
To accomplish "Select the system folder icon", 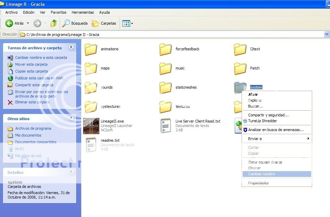I will point(240,87).
